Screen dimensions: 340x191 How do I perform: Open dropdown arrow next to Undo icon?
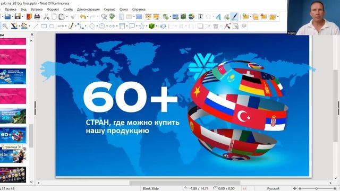(x=87, y=16)
